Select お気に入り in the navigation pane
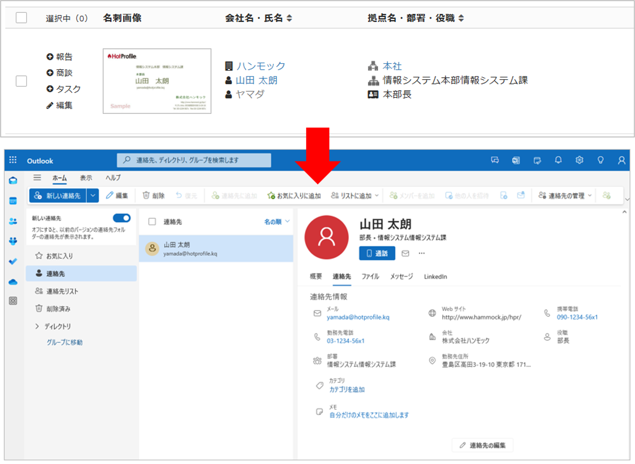 [81, 256]
